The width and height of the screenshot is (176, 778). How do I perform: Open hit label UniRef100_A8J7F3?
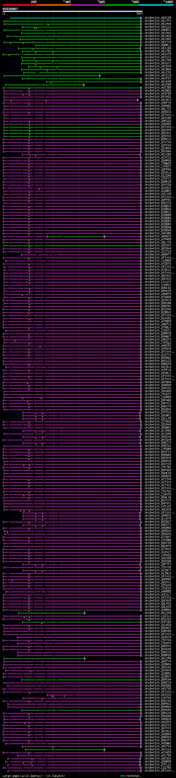point(158,21)
